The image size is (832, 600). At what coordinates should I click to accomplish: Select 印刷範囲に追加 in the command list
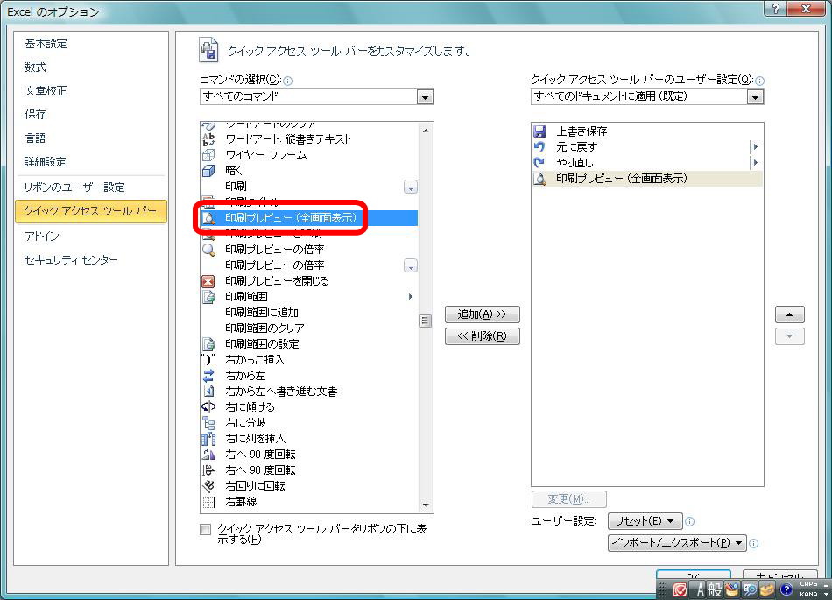coord(262,313)
